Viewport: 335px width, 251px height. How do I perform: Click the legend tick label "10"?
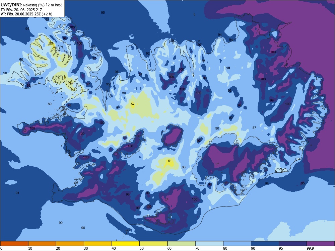pos(30,248)
